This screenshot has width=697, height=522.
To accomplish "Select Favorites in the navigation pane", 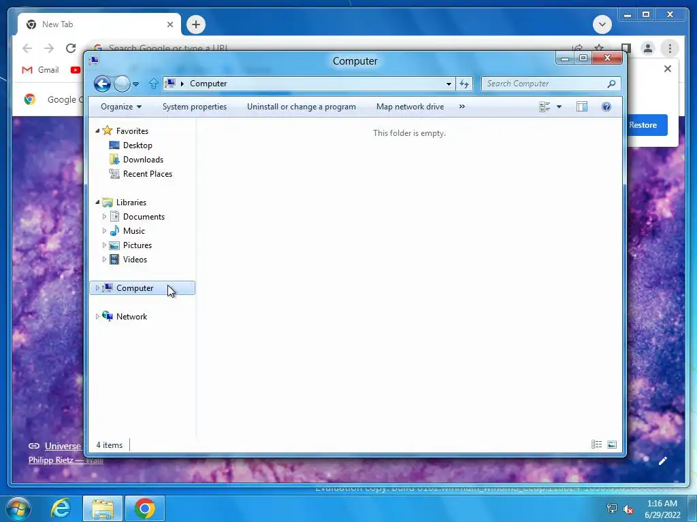I will [x=132, y=131].
